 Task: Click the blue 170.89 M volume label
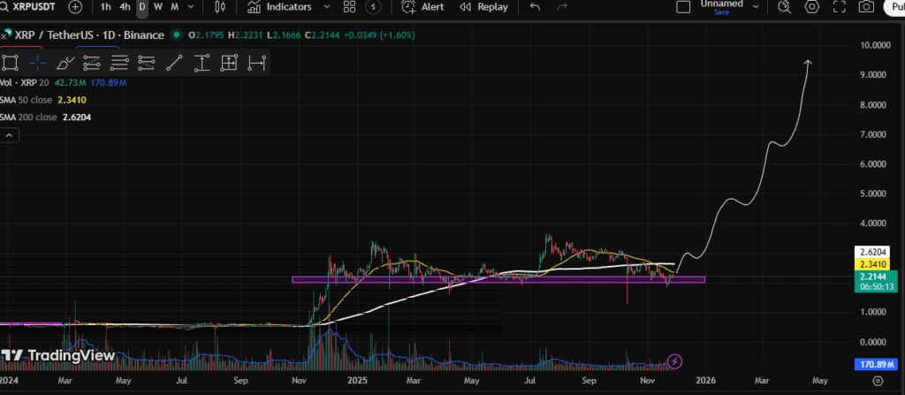875,364
